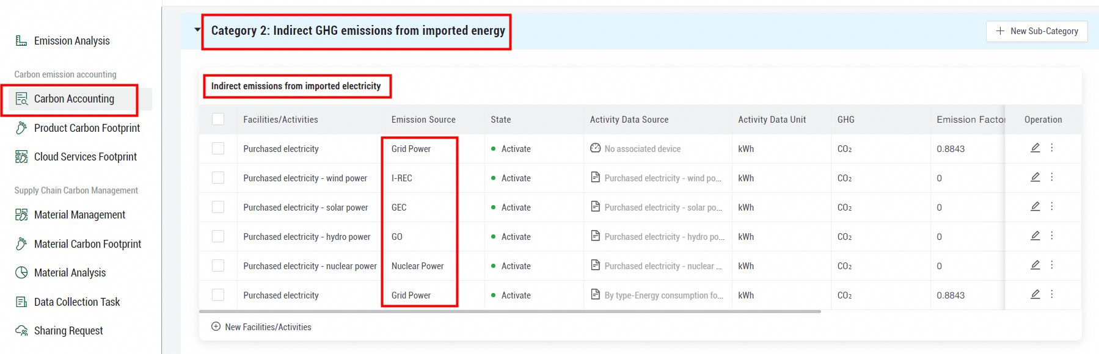Click the edit pencil for the Nuclear Power row
The height and width of the screenshot is (354, 1099).
pyautogui.click(x=1035, y=265)
